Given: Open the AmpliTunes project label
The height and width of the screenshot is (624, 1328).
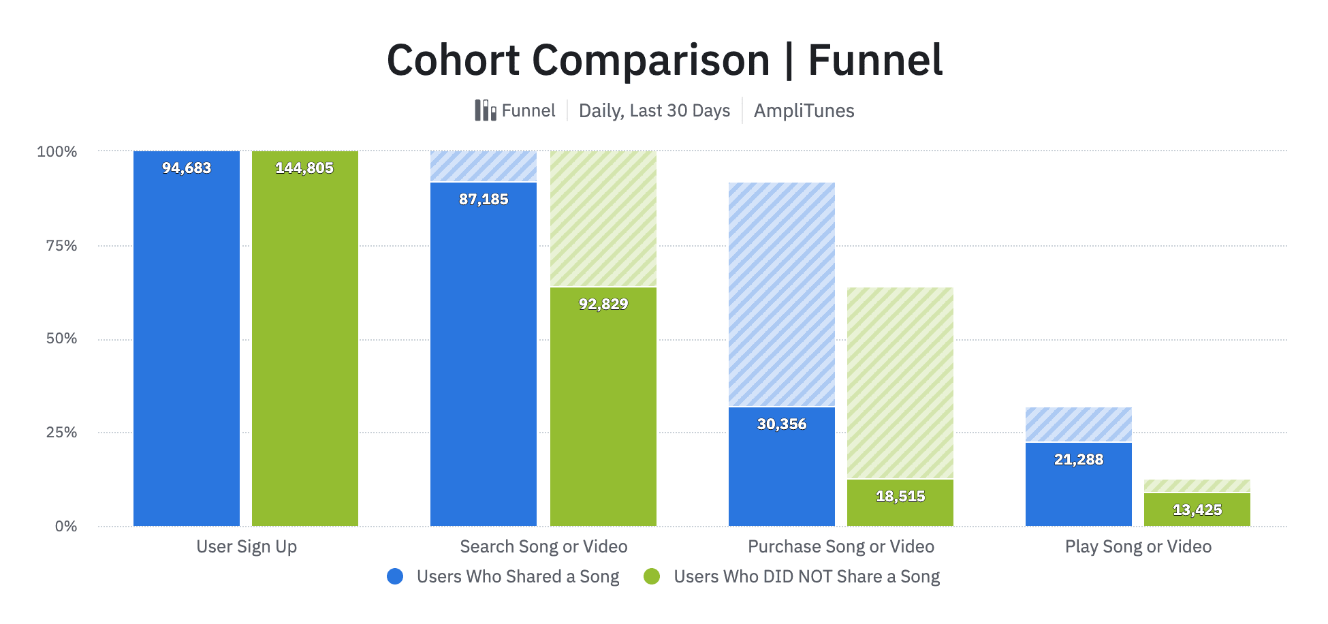Looking at the screenshot, I should [804, 110].
